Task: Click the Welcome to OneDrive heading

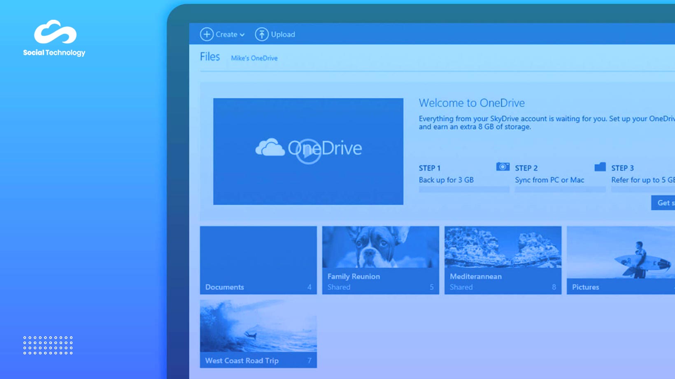Action: tap(472, 103)
